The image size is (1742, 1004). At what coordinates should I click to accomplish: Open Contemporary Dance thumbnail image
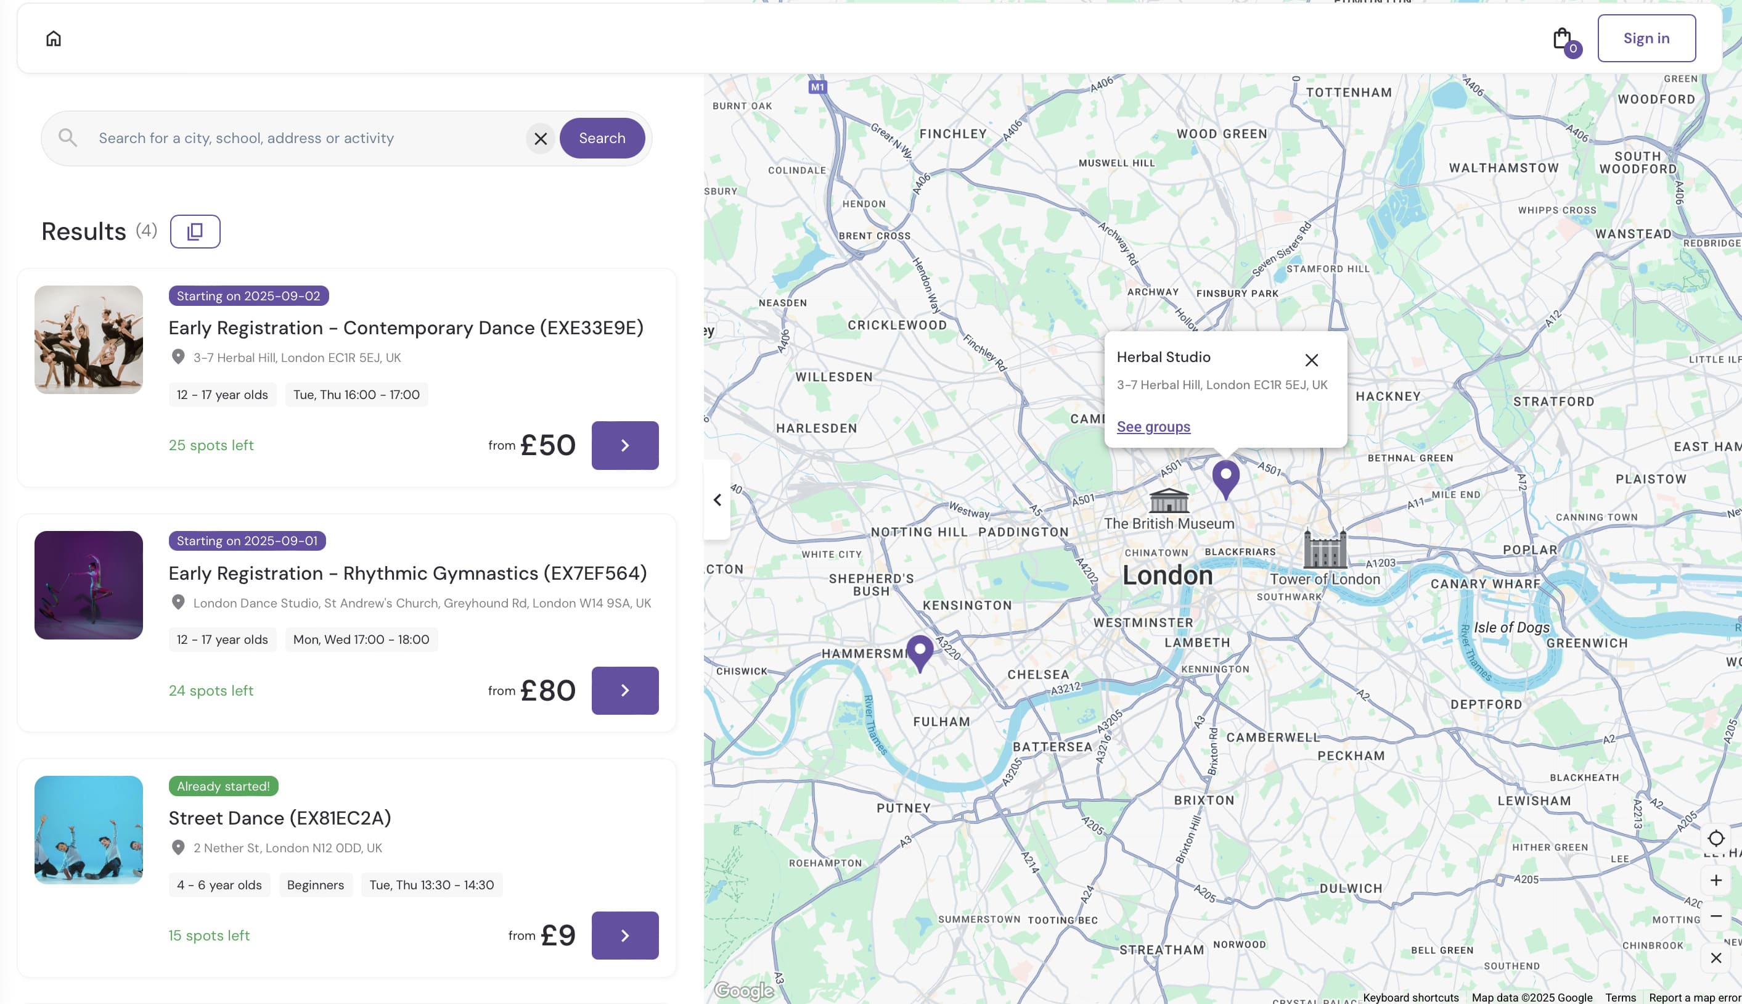point(89,340)
